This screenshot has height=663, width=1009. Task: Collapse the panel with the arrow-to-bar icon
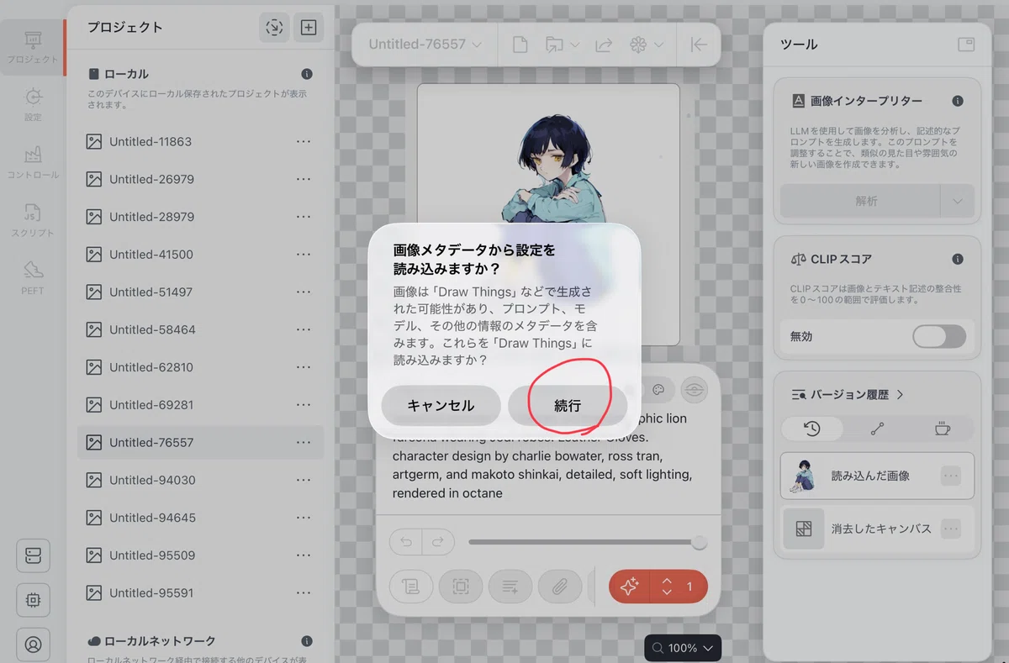click(x=698, y=45)
